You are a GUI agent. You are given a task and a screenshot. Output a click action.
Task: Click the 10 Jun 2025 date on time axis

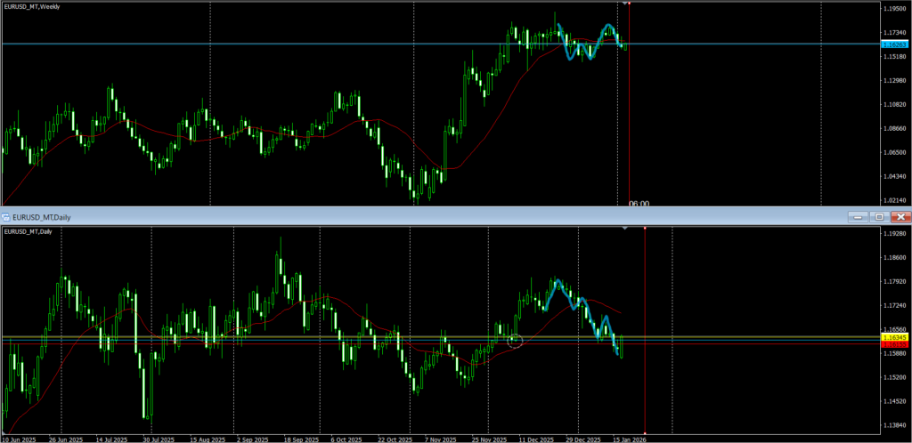click(20, 439)
